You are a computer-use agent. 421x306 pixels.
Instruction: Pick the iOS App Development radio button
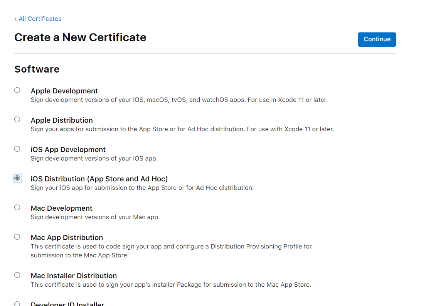coord(17,149)
